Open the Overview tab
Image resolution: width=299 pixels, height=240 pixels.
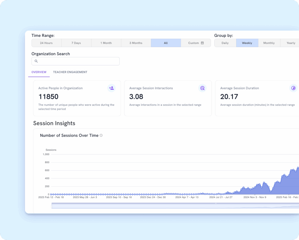[39, 72]
